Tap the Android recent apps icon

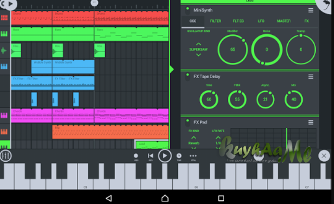(x=221, y=198)
